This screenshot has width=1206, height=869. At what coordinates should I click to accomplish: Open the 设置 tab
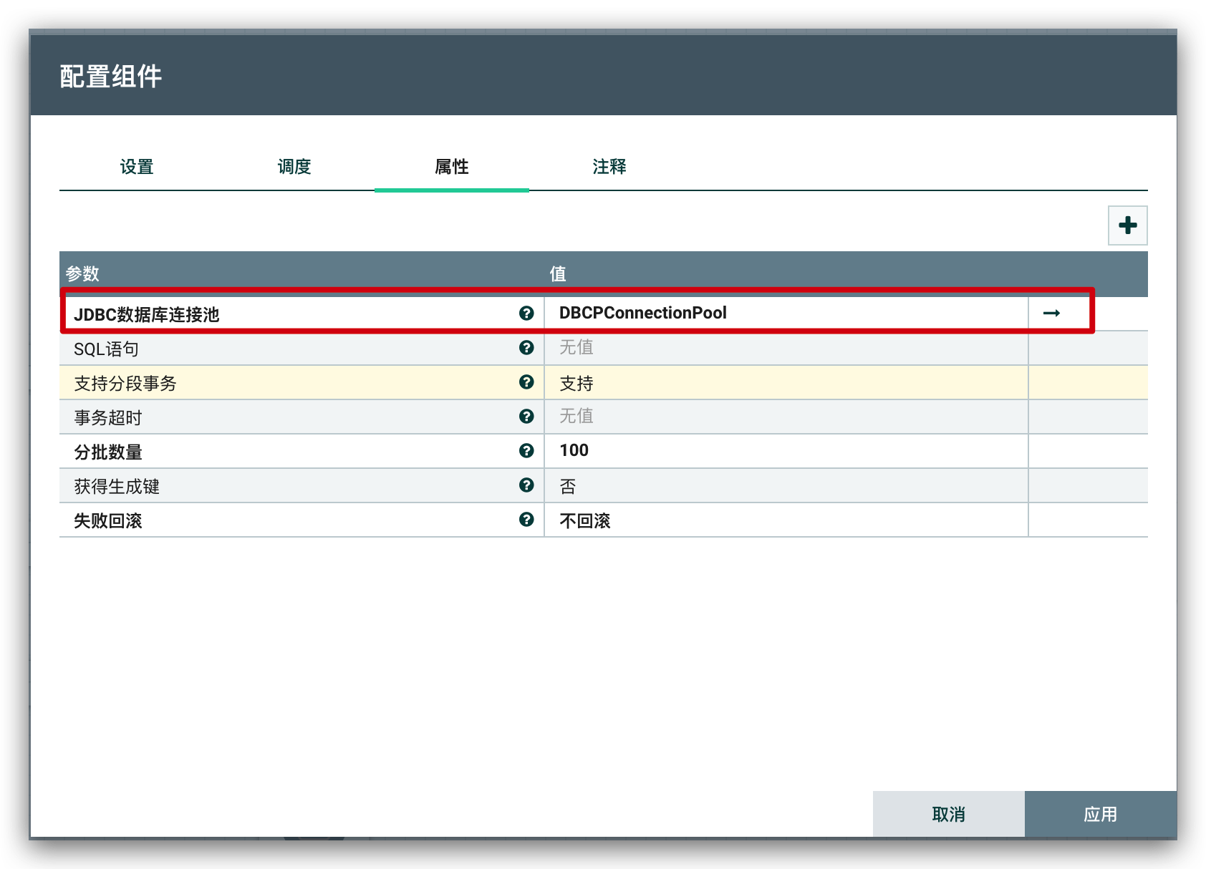[x=137, y=168]
